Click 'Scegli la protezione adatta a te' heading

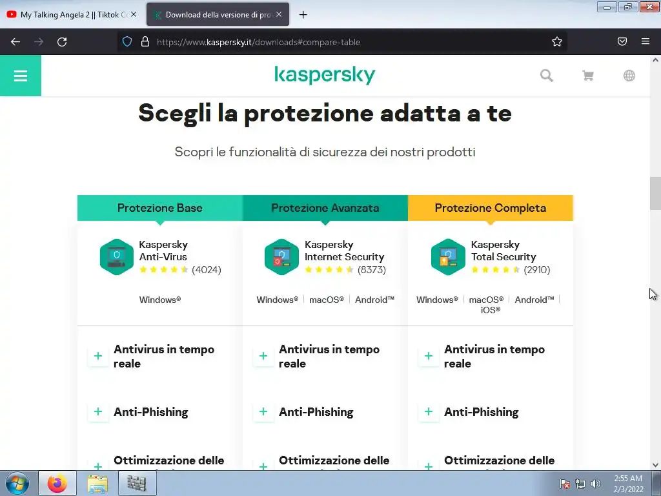(x=325, y=113)
